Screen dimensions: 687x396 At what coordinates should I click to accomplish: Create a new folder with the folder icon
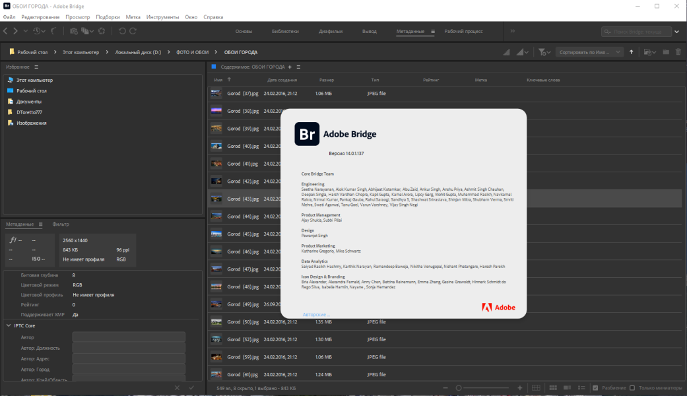tap(666, 52)
